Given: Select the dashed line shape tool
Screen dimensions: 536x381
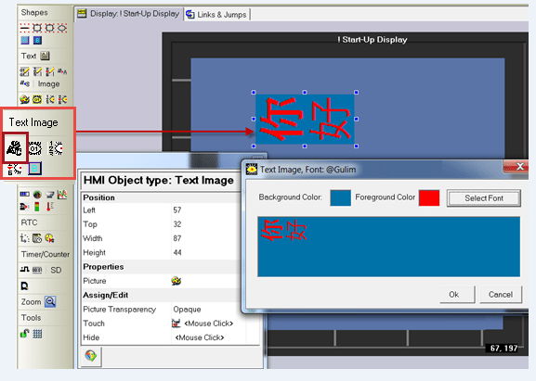Looking at the screenshot, I should pyautogui.click(x=24, y=28).
